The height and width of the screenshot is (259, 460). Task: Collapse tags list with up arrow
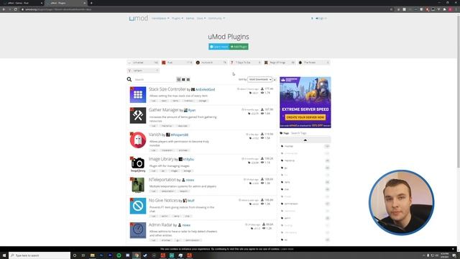click(x=305, y=140)
